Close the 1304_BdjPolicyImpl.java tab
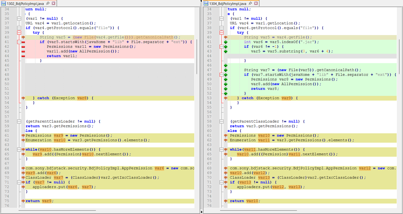The height and width of the screenshot is (214, 403). click(256, 3)
